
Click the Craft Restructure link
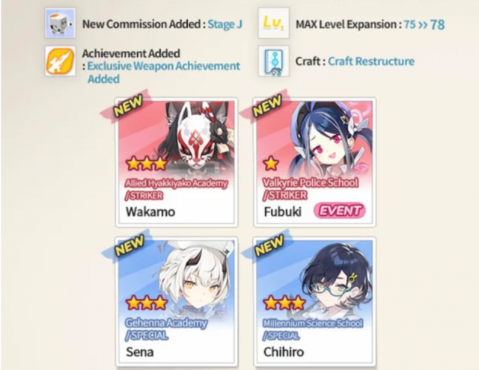click(x=371, y=61)
